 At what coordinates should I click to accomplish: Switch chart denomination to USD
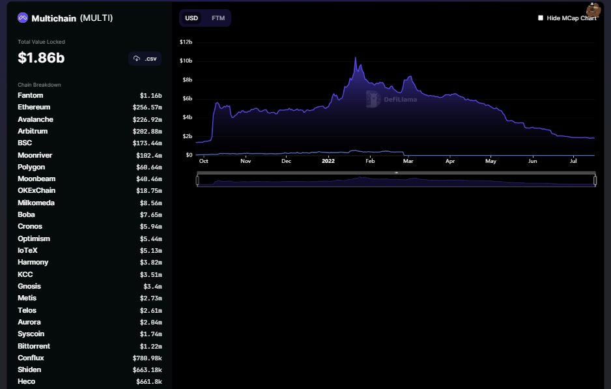[192, 18]
